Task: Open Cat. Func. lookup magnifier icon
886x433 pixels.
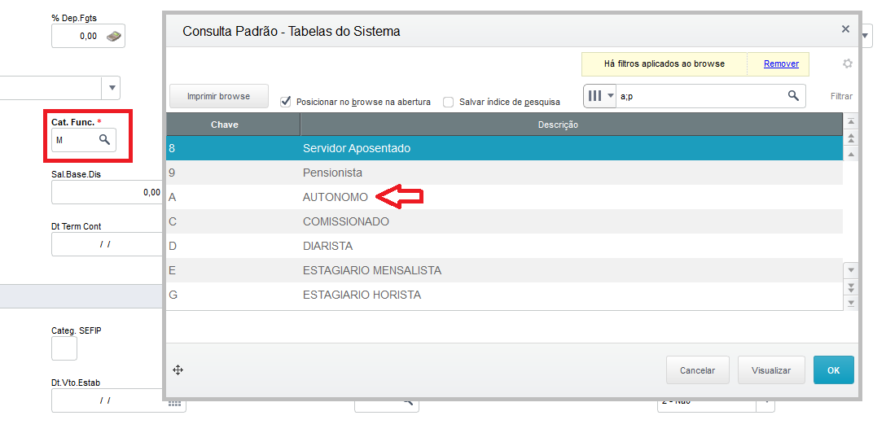Action: pyautogui.click(x=104, y=139)
